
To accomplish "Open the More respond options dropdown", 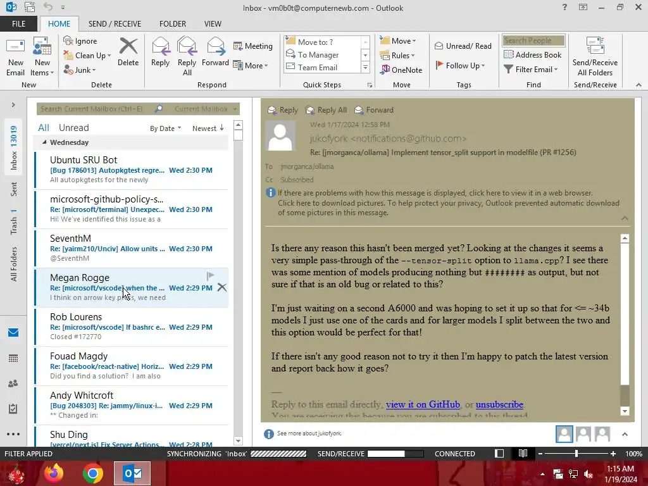I will tap(251, 65).
